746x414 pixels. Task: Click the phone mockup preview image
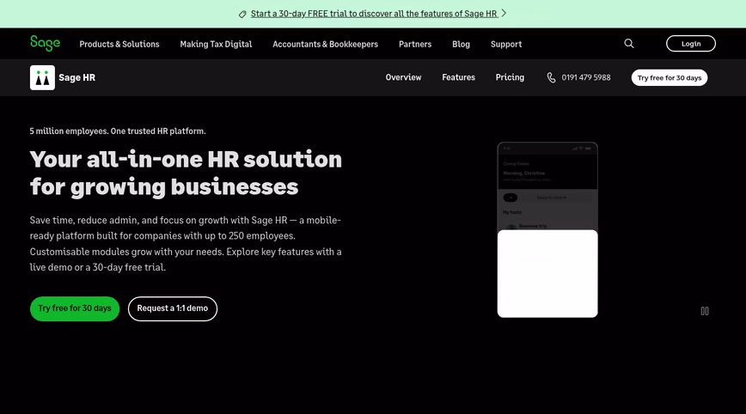[x=547, y=229]
